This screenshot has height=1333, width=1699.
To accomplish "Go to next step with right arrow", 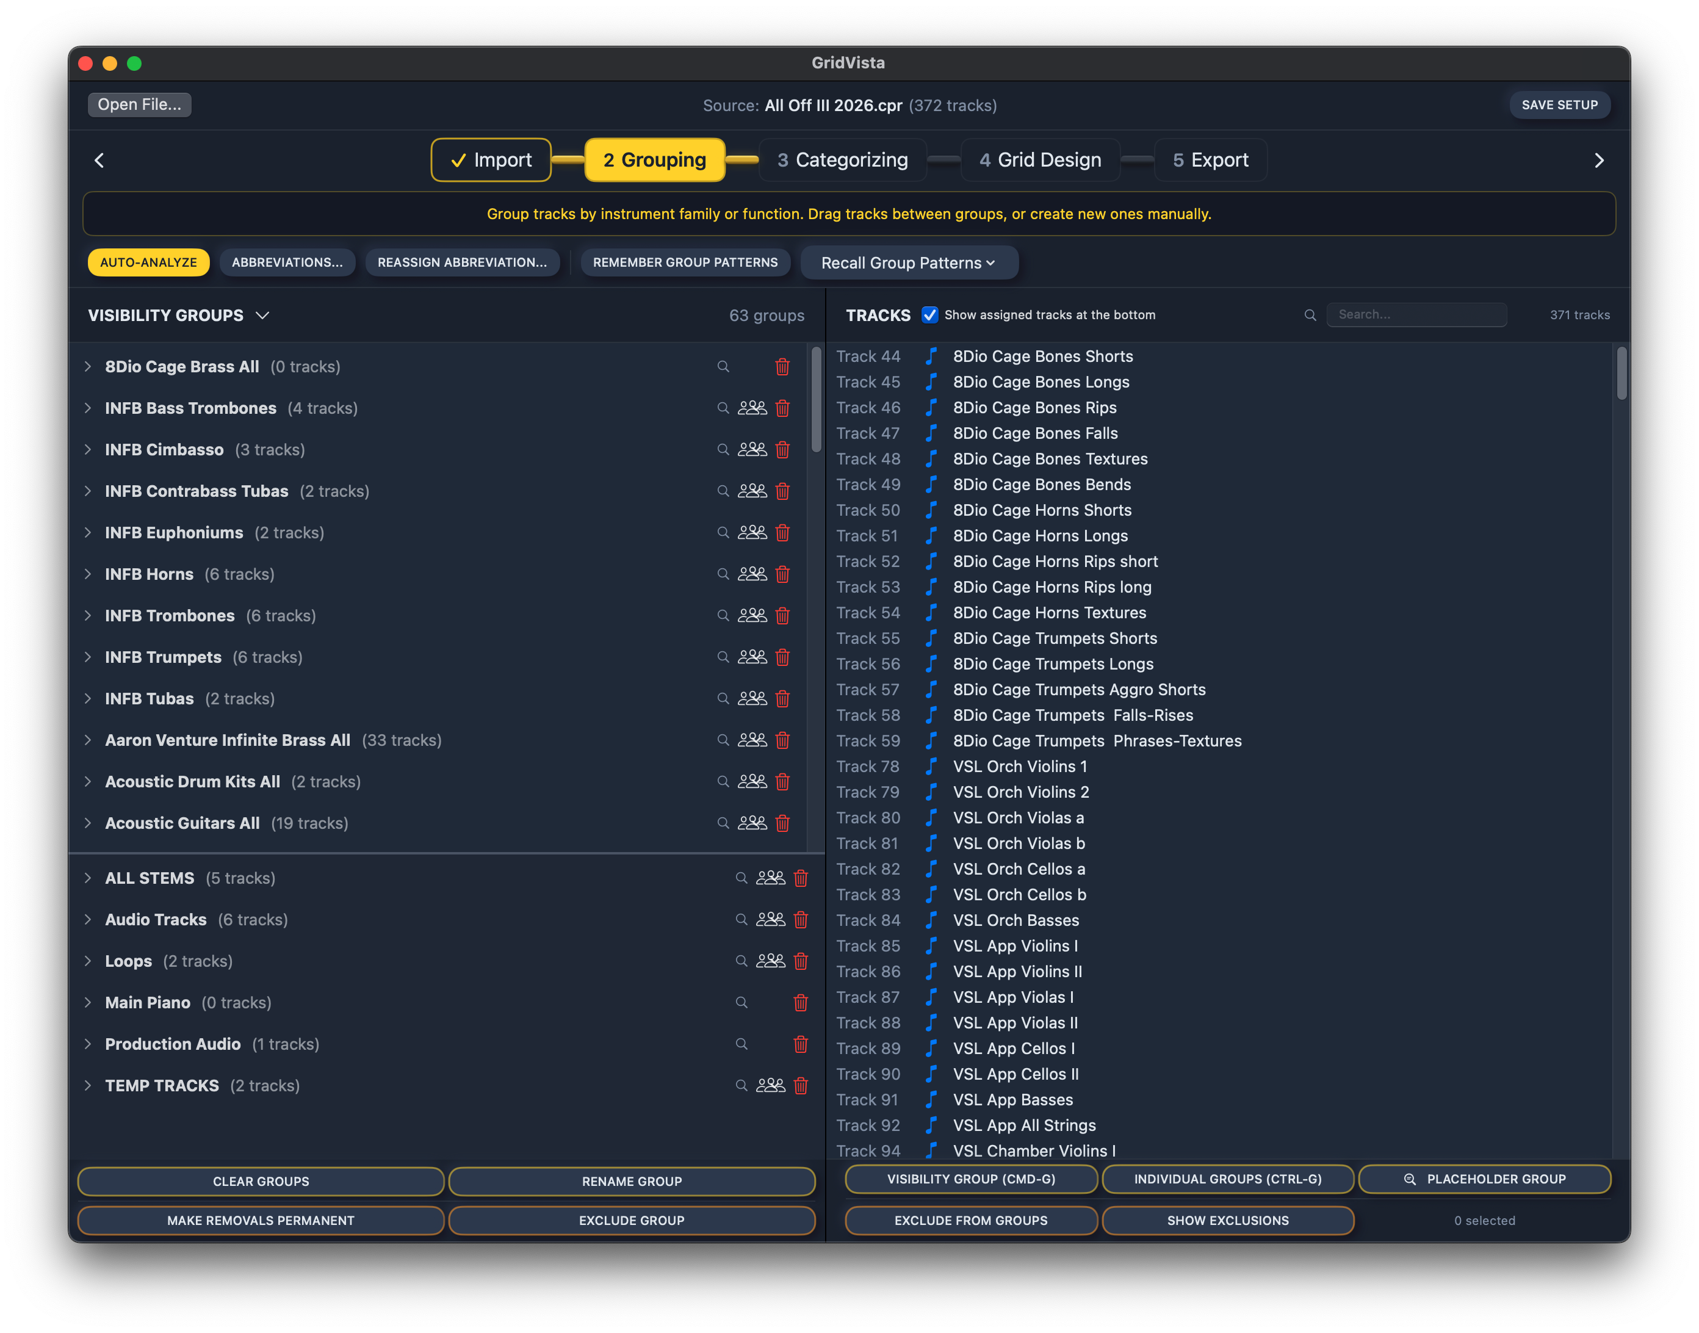I will coord(1598,161).
